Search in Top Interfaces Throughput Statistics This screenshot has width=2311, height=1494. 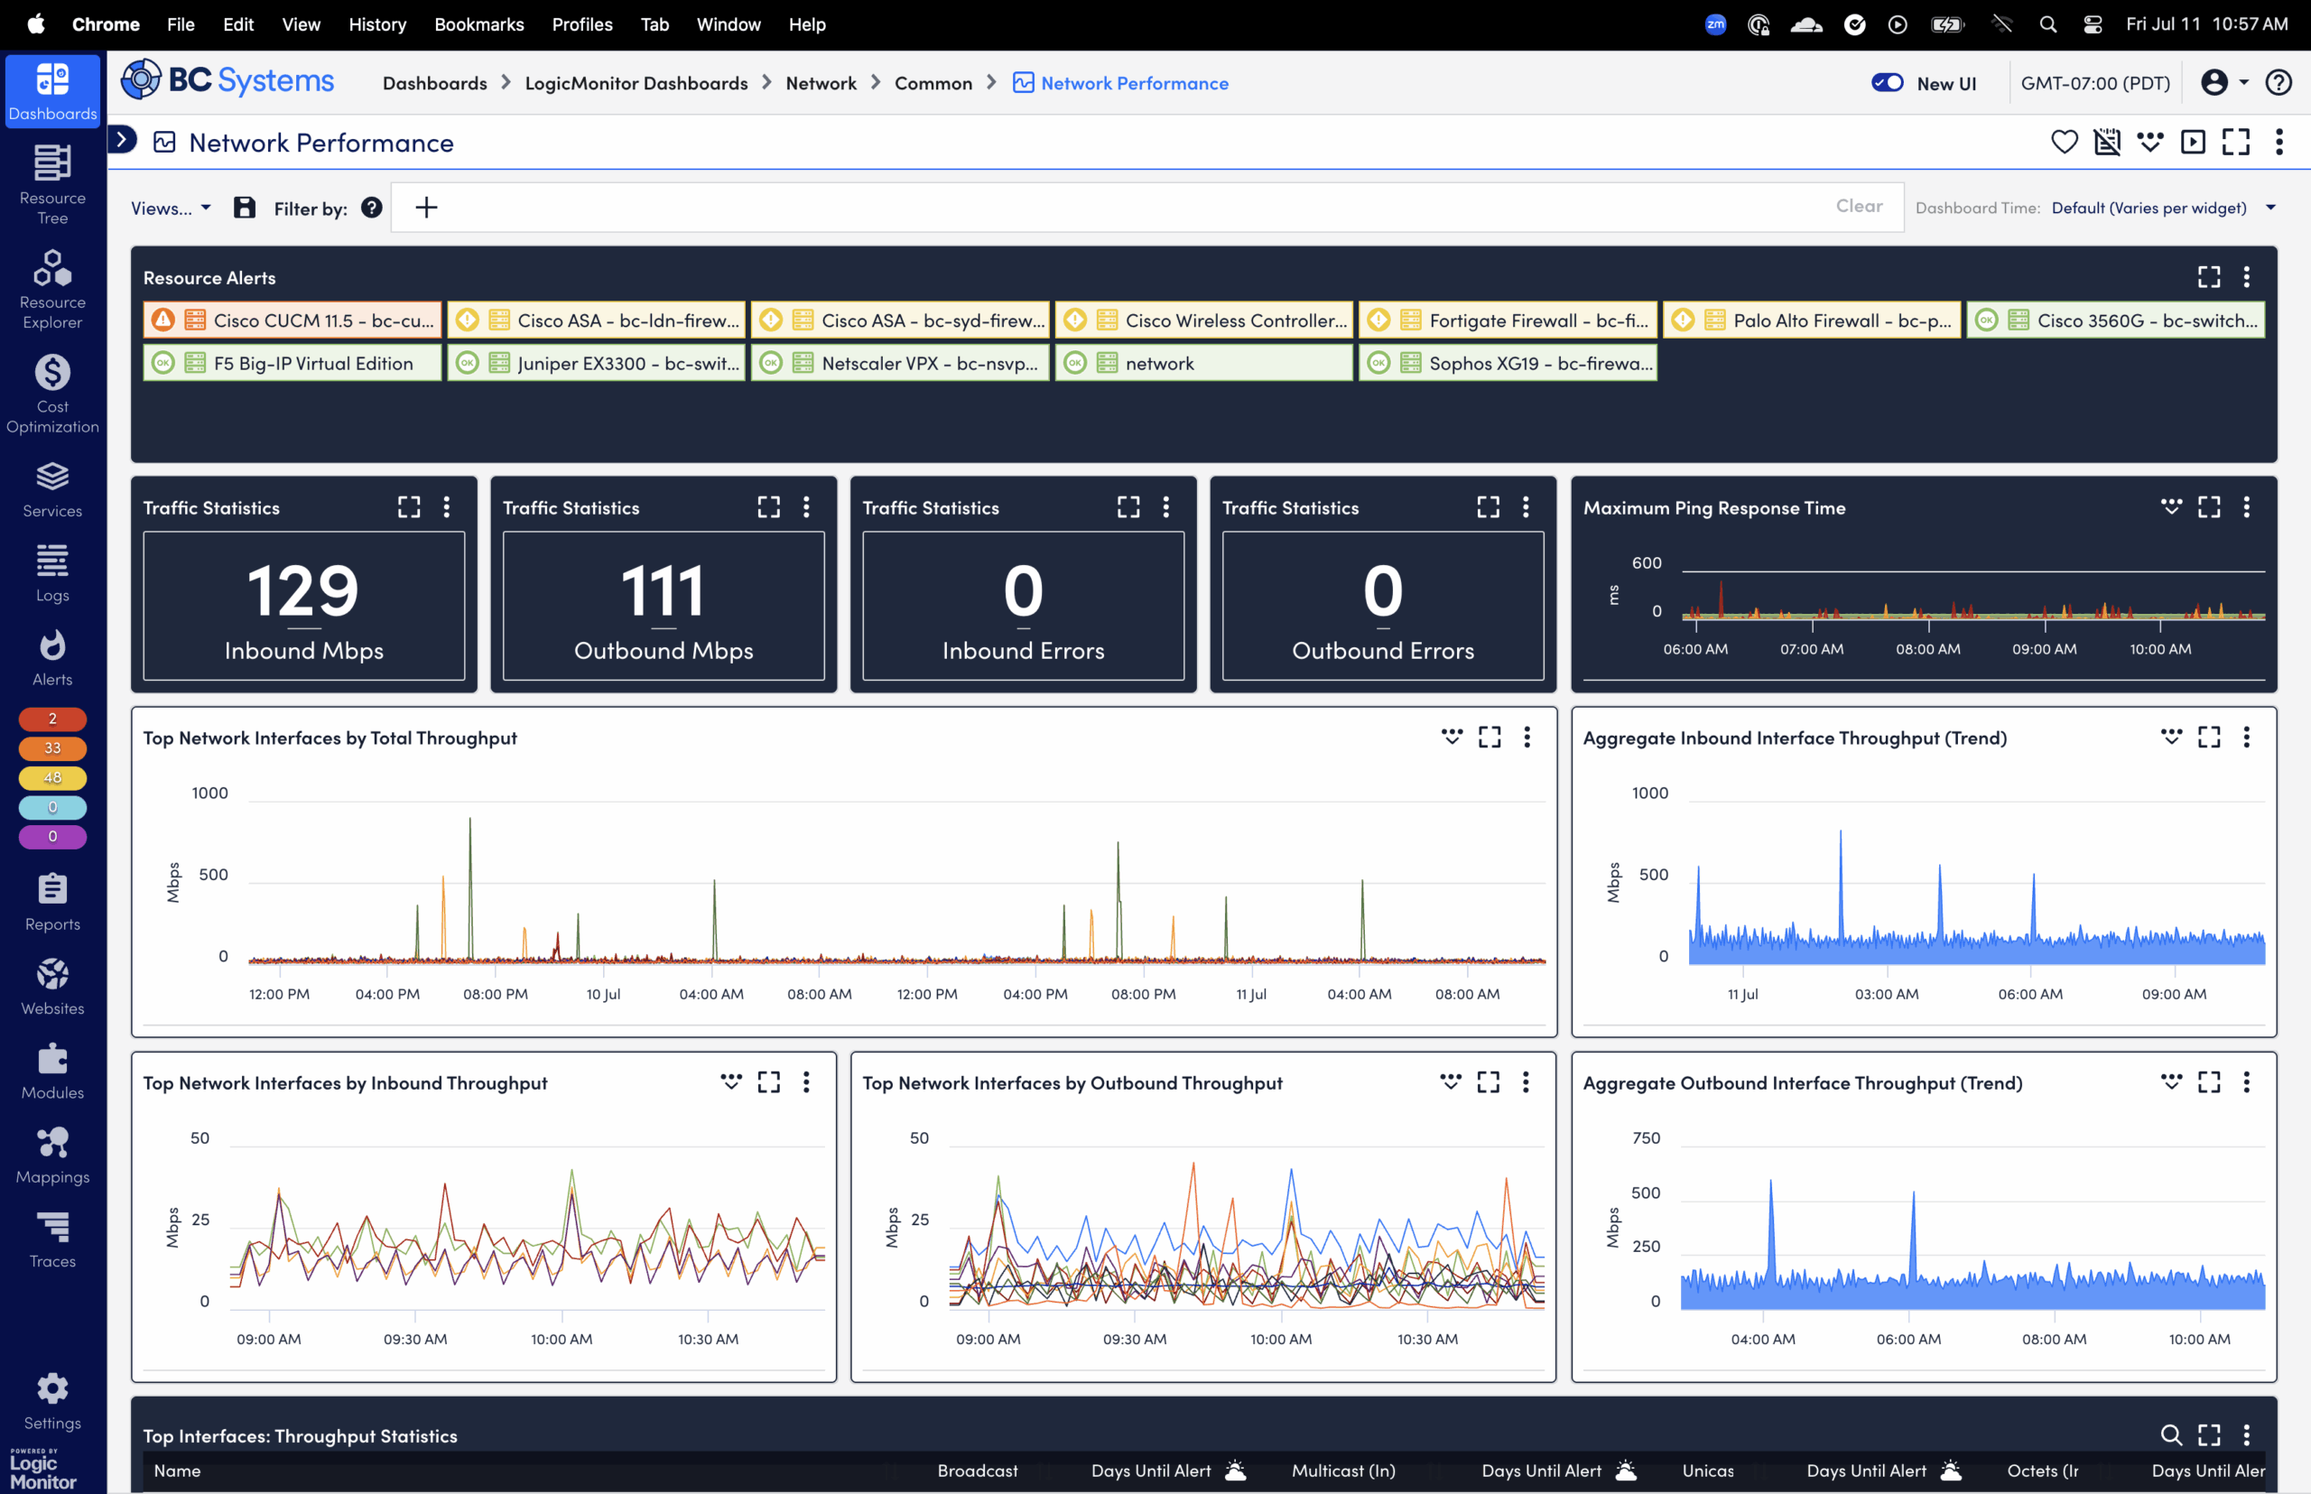2171,1434
